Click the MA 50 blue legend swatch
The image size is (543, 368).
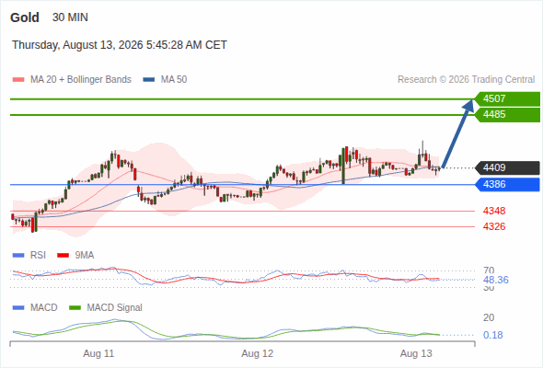point(149,80)
